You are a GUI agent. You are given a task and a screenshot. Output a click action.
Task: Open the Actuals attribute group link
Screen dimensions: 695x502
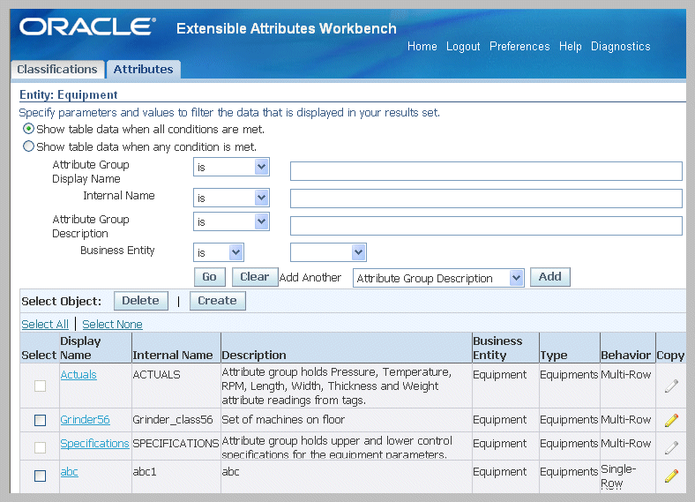(78, 375)
